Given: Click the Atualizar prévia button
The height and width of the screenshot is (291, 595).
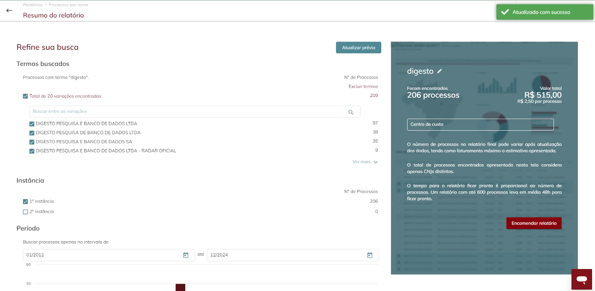Looking at the screenshot, I should pos(358,48).
